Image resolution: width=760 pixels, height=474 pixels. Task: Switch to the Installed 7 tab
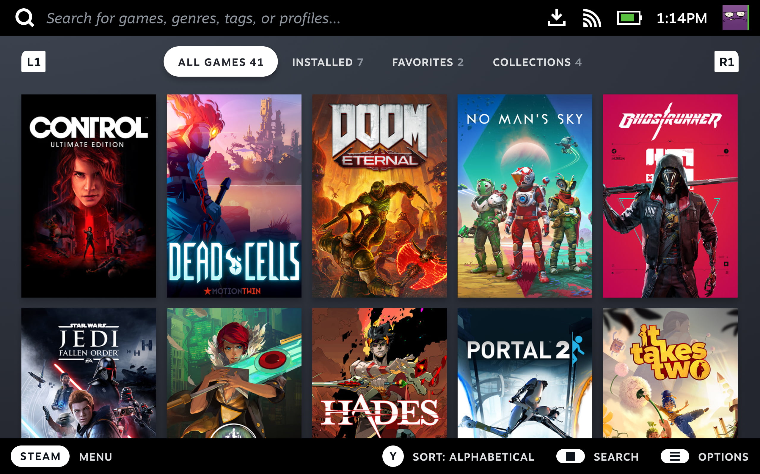[328, 62]
